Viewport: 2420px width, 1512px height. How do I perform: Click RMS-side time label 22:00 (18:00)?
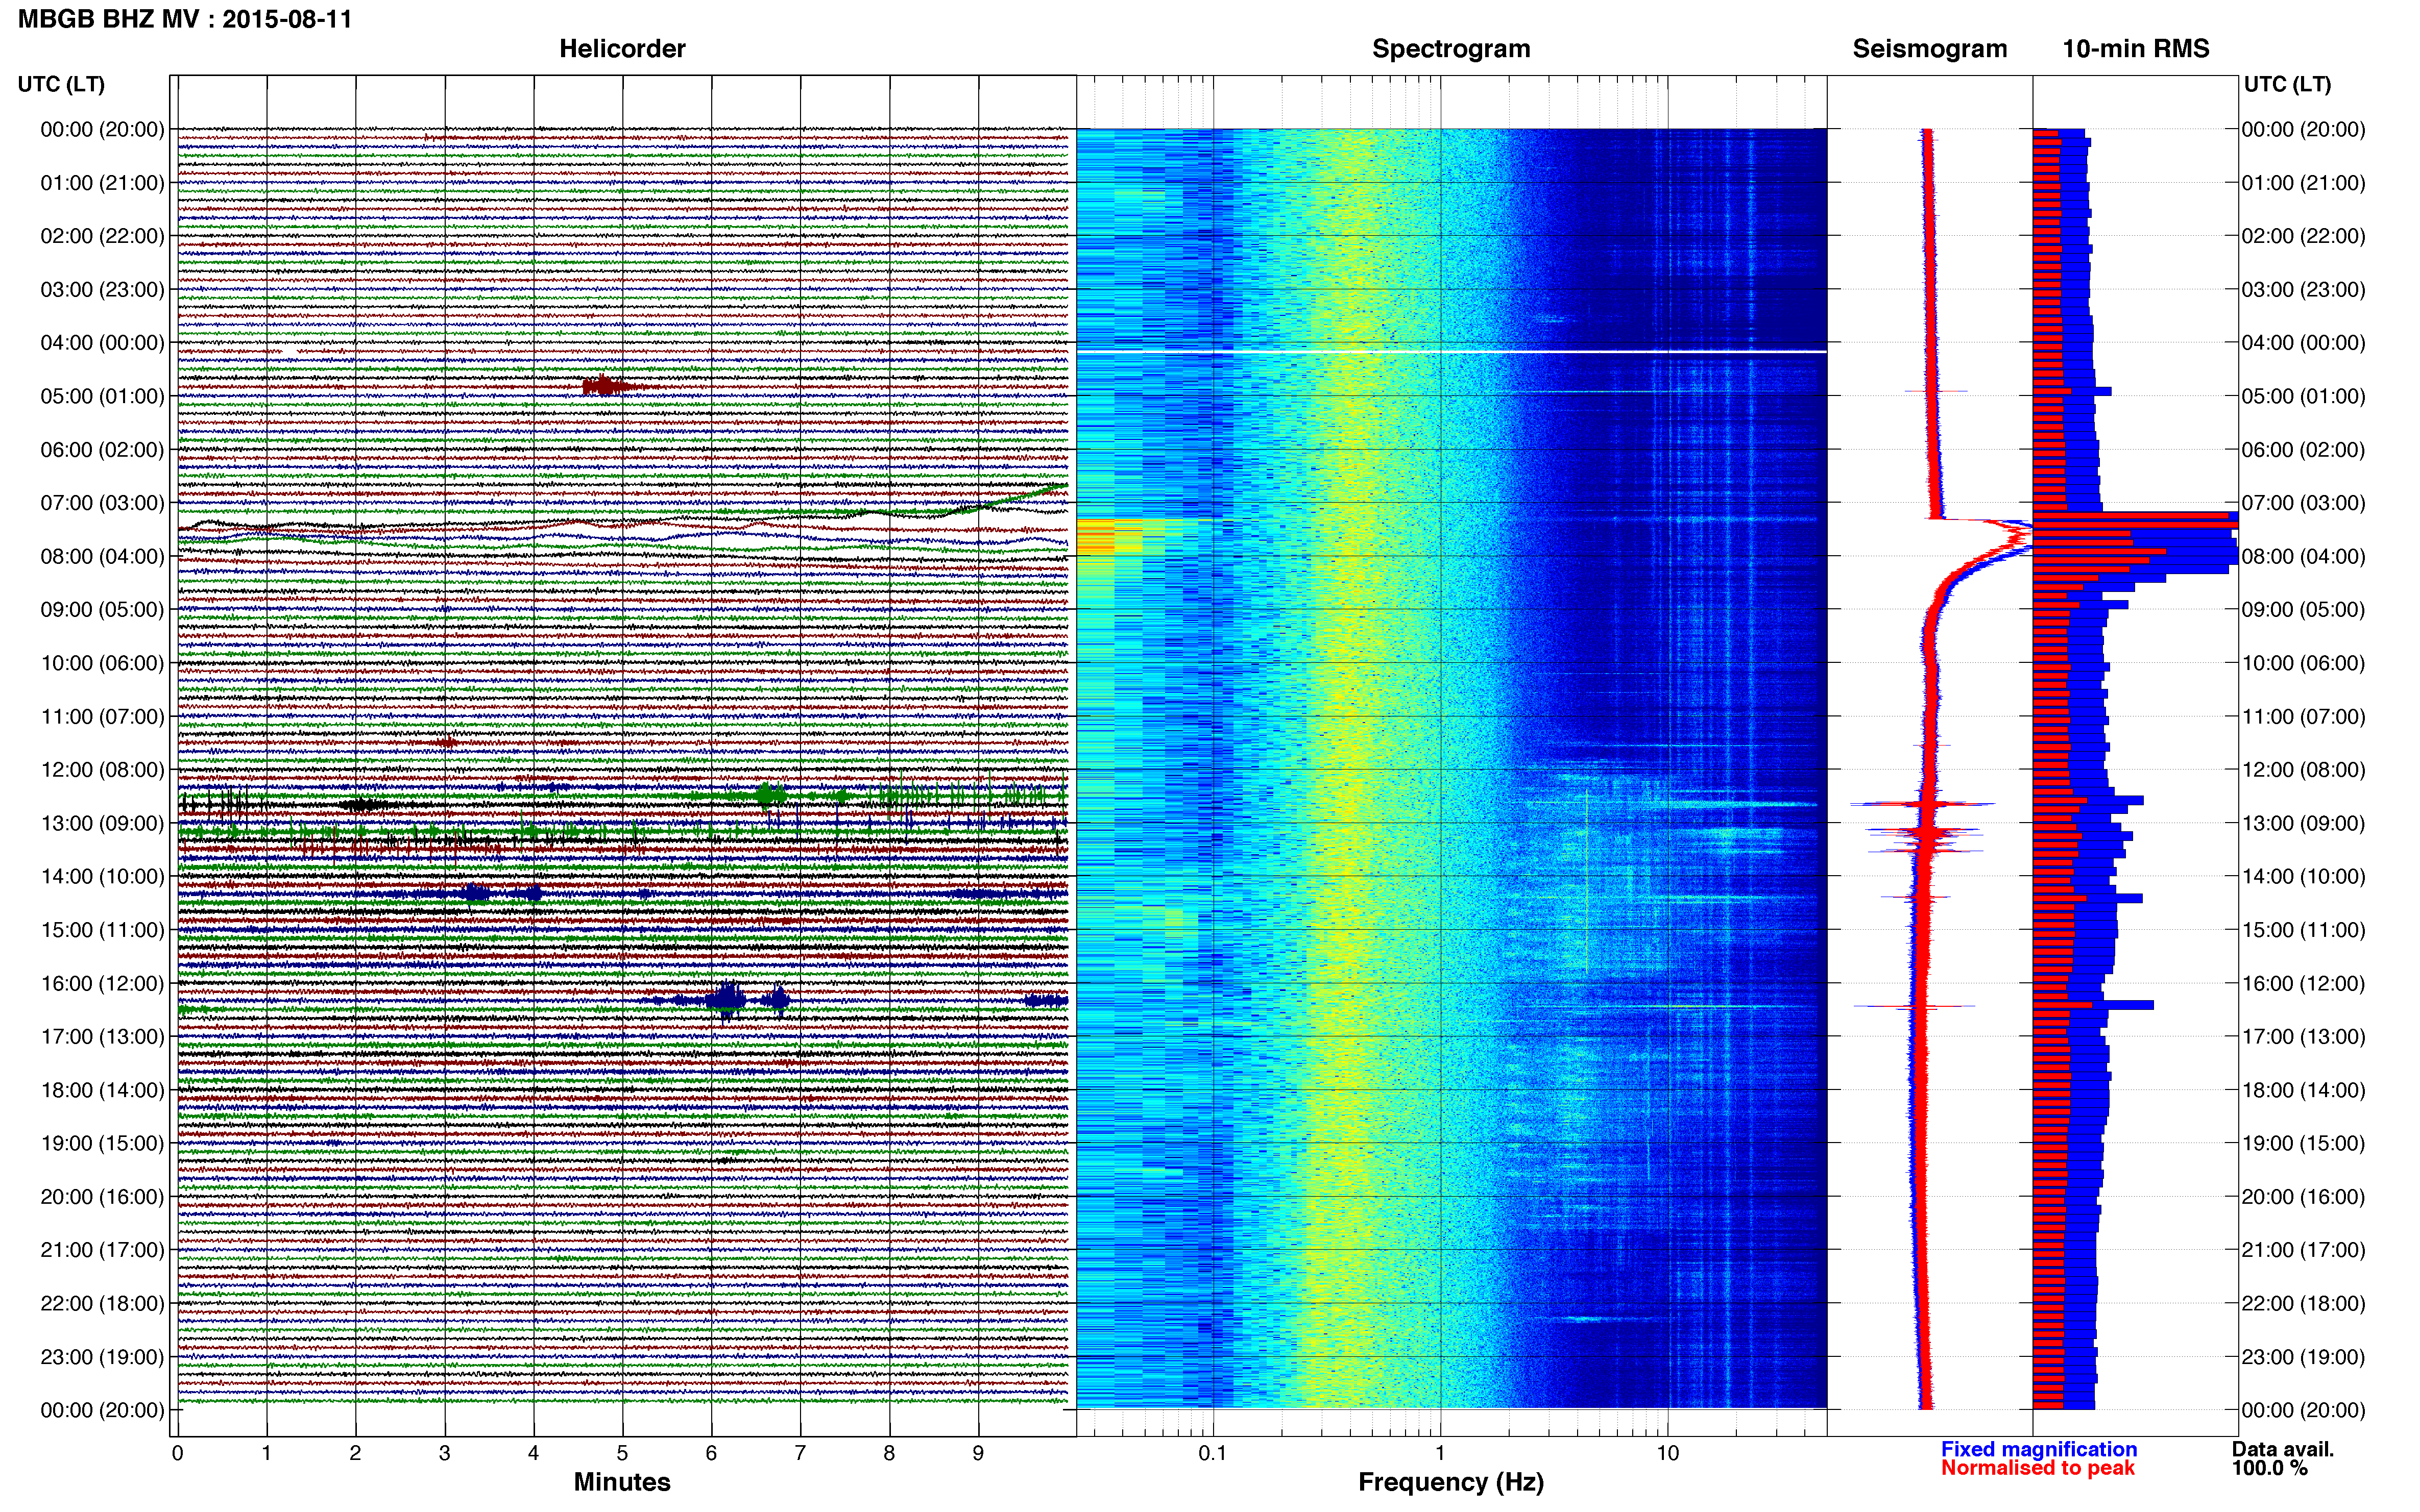tap(2303, 1303)
